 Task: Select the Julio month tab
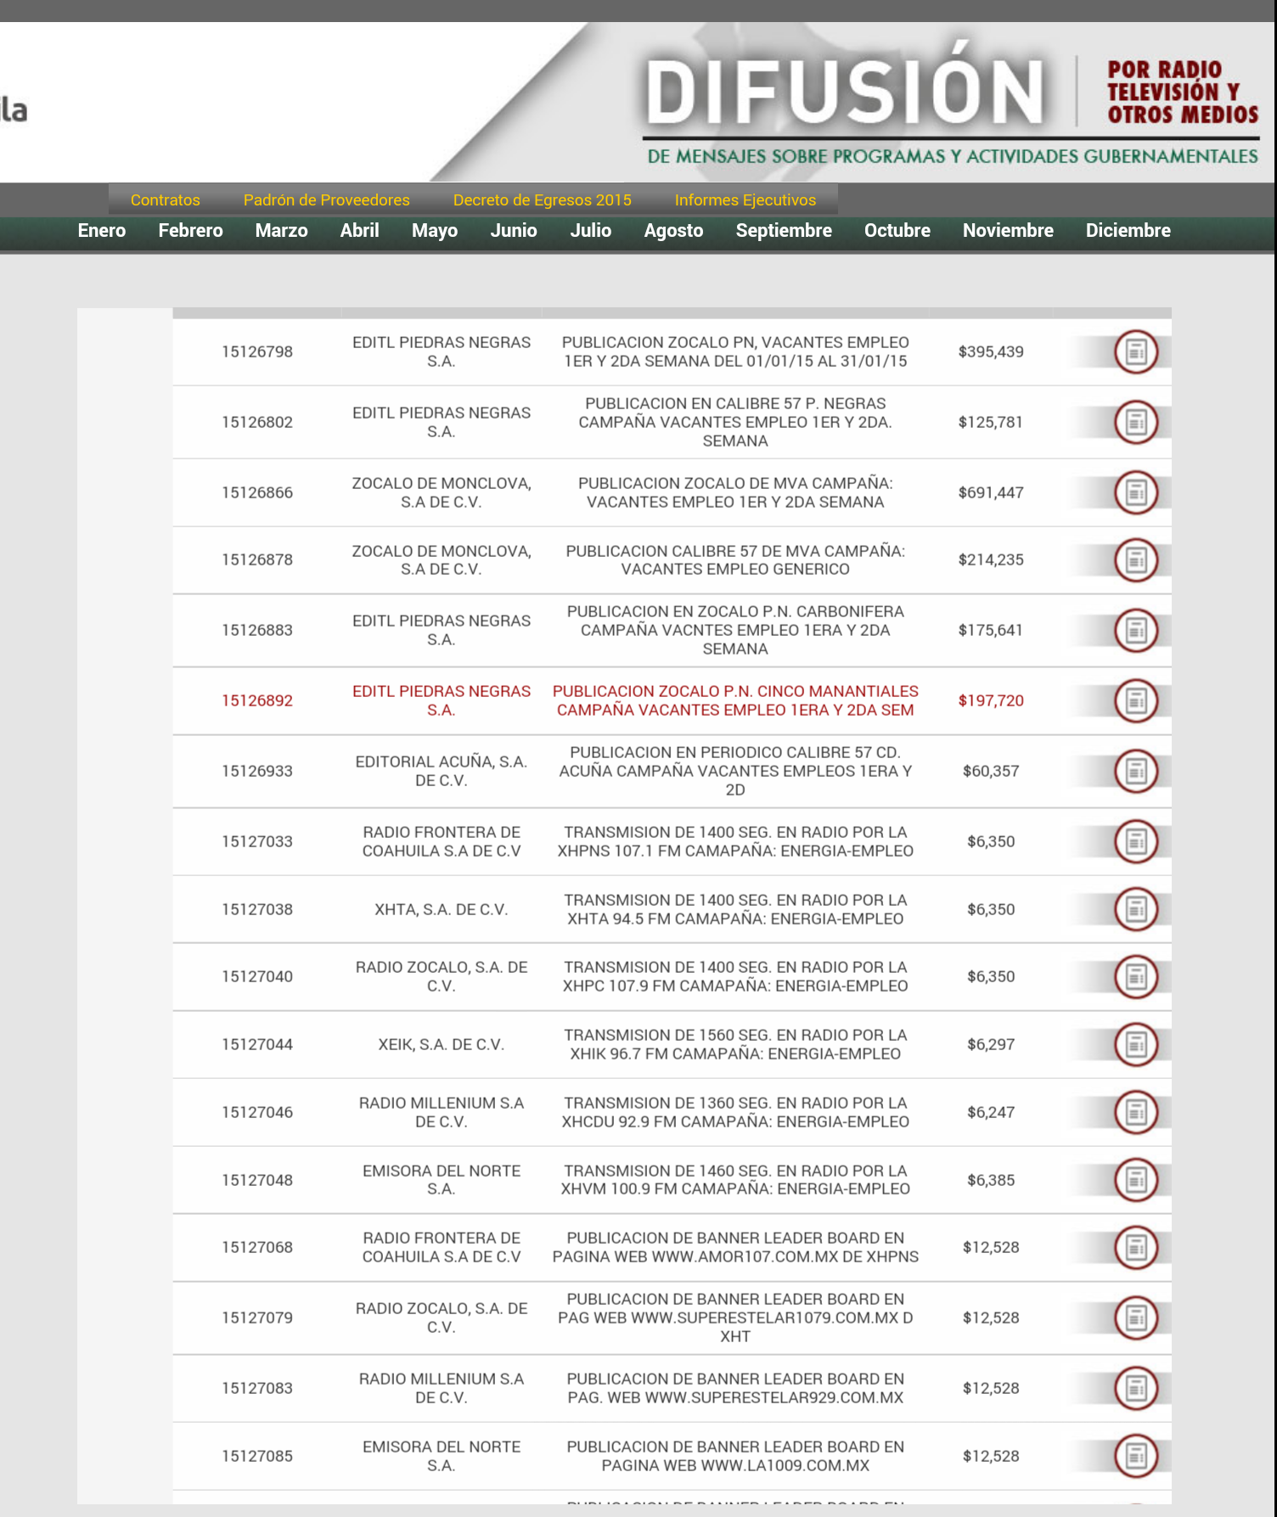(591, 231)
